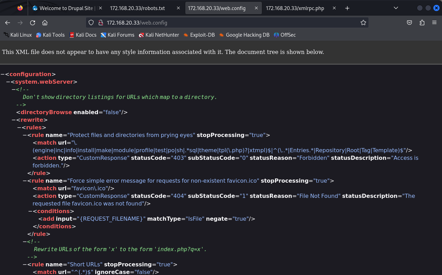Open Kali NetHunter bookmark
Screen dimensions: 442x275
coord(159,35)
